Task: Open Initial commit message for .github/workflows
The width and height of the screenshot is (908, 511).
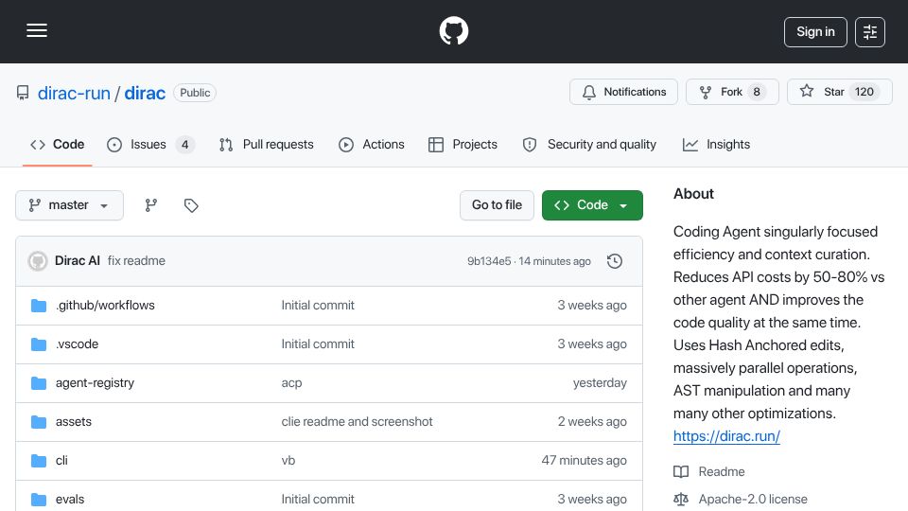Action: pos(318,306)
